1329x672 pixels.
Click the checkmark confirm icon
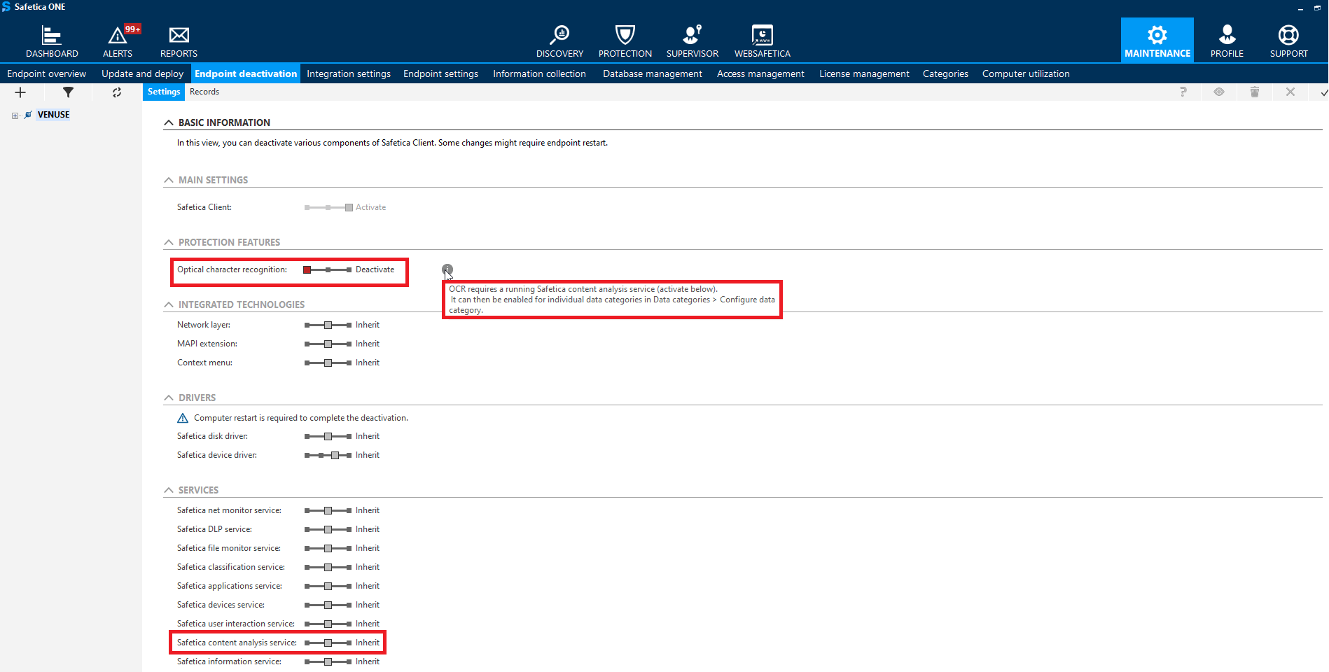click(x=1323, y=92)
